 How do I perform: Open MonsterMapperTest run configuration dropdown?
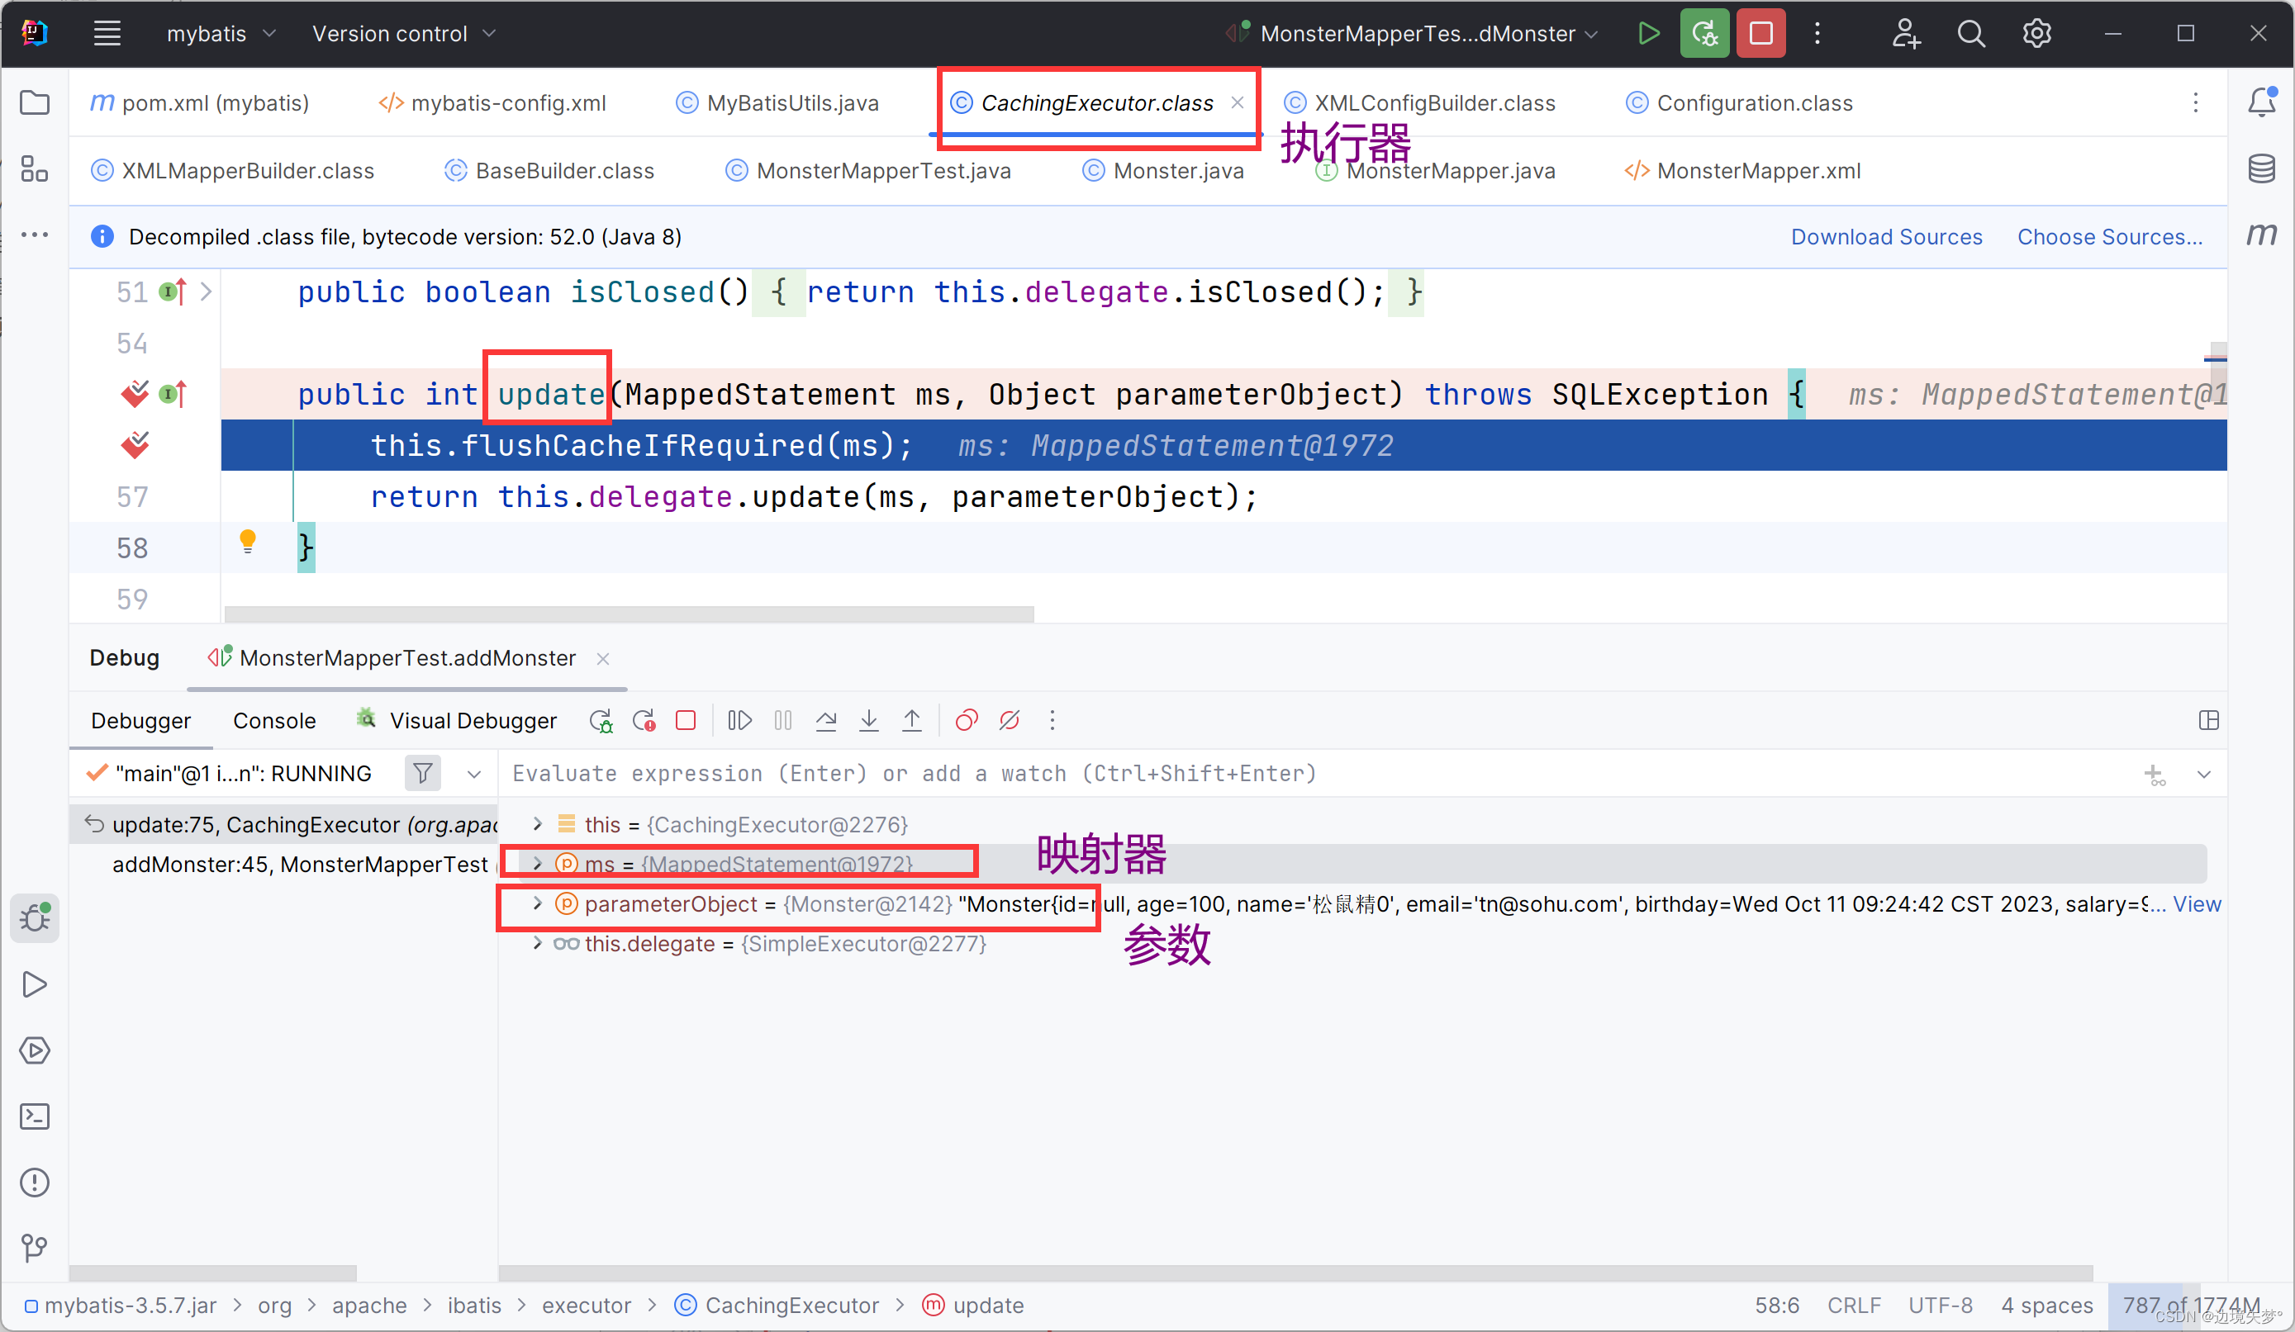coord(1416,34)
